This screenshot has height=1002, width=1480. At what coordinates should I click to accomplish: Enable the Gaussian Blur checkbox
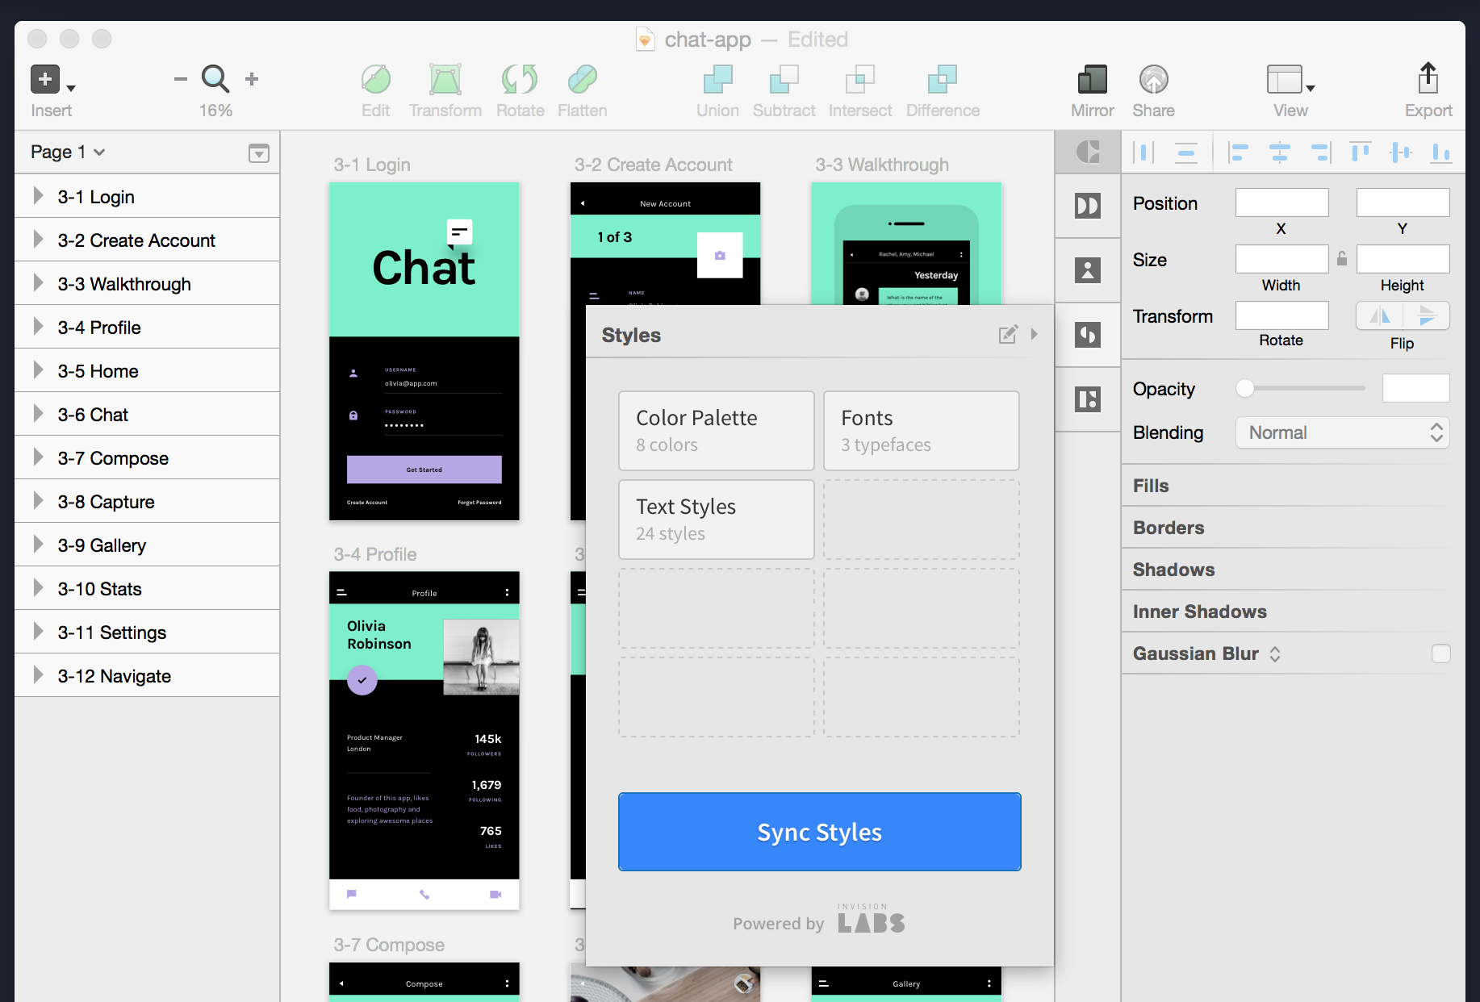1440,653
